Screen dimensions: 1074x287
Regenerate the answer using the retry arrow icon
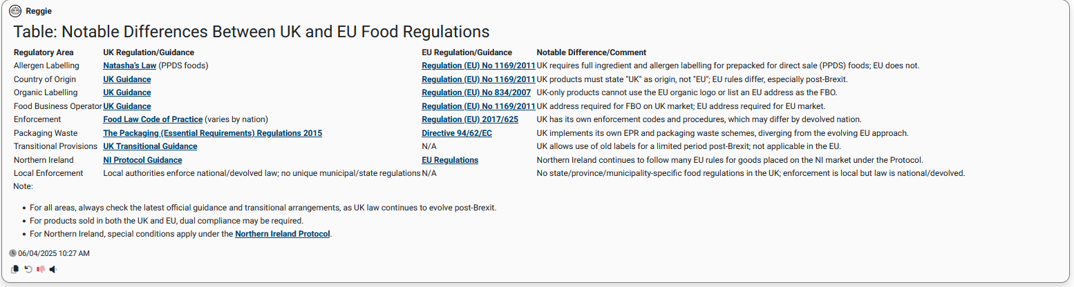[28, 269]
